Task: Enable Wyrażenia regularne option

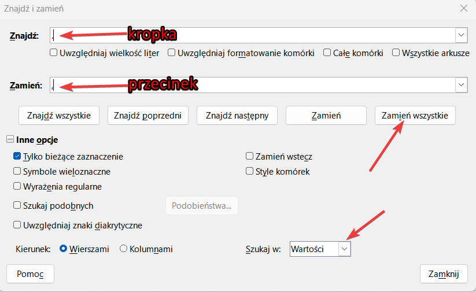Action: pos(17,186)
